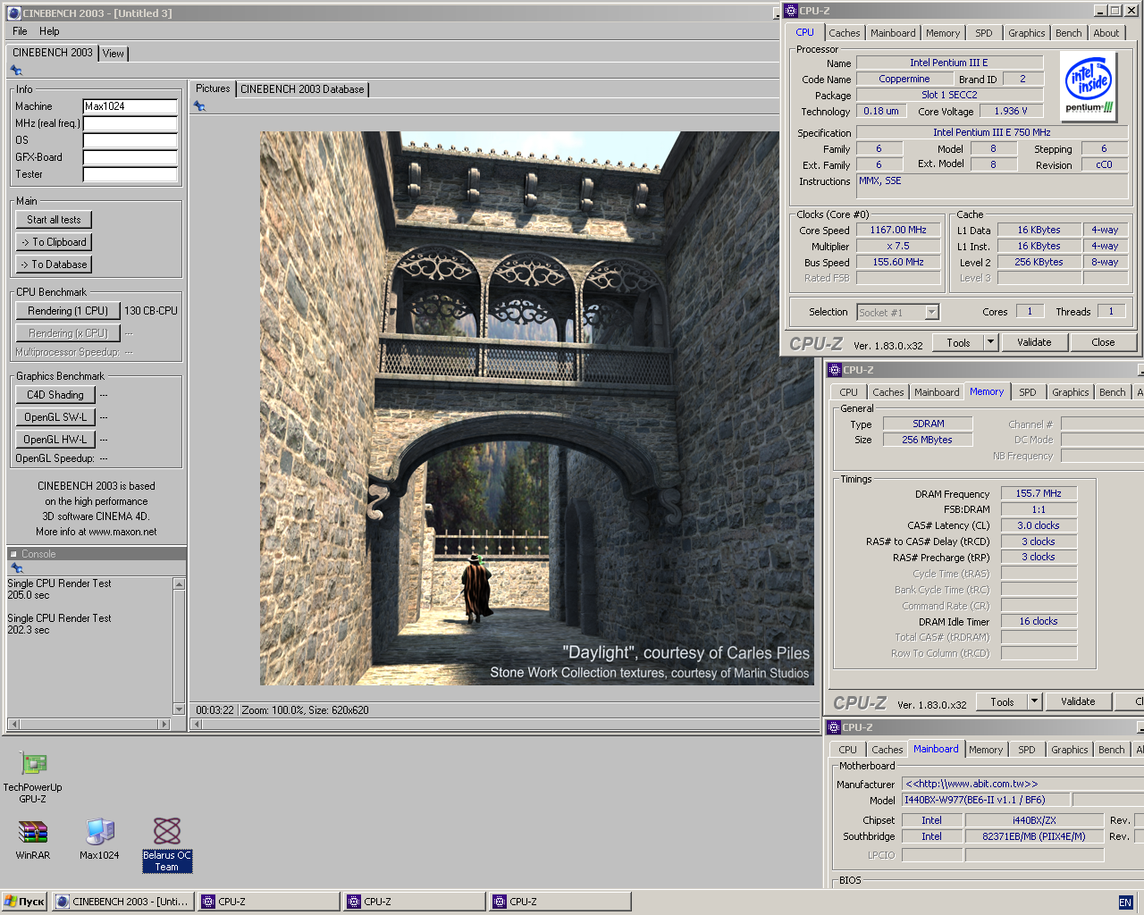Click title bar icon of CPU-Z memory window
This screenshot has width=1144, height=915.
coord(835,370)
